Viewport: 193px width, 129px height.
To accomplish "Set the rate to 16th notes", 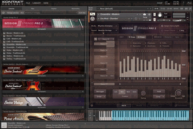I will 128,92.
